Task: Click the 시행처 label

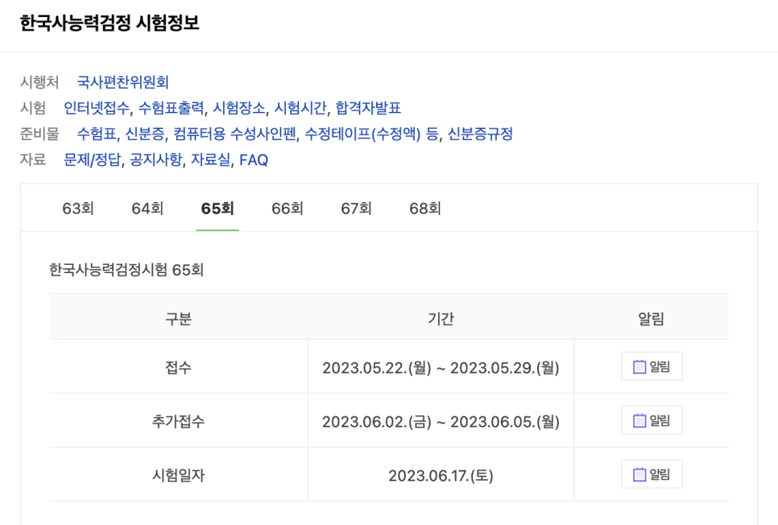Action: point(39,82)
